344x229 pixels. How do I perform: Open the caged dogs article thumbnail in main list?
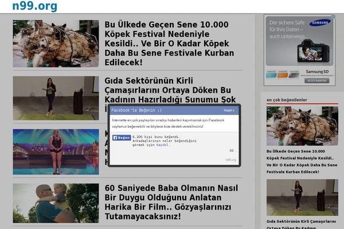pyautogui.click(x=56, y=44)
